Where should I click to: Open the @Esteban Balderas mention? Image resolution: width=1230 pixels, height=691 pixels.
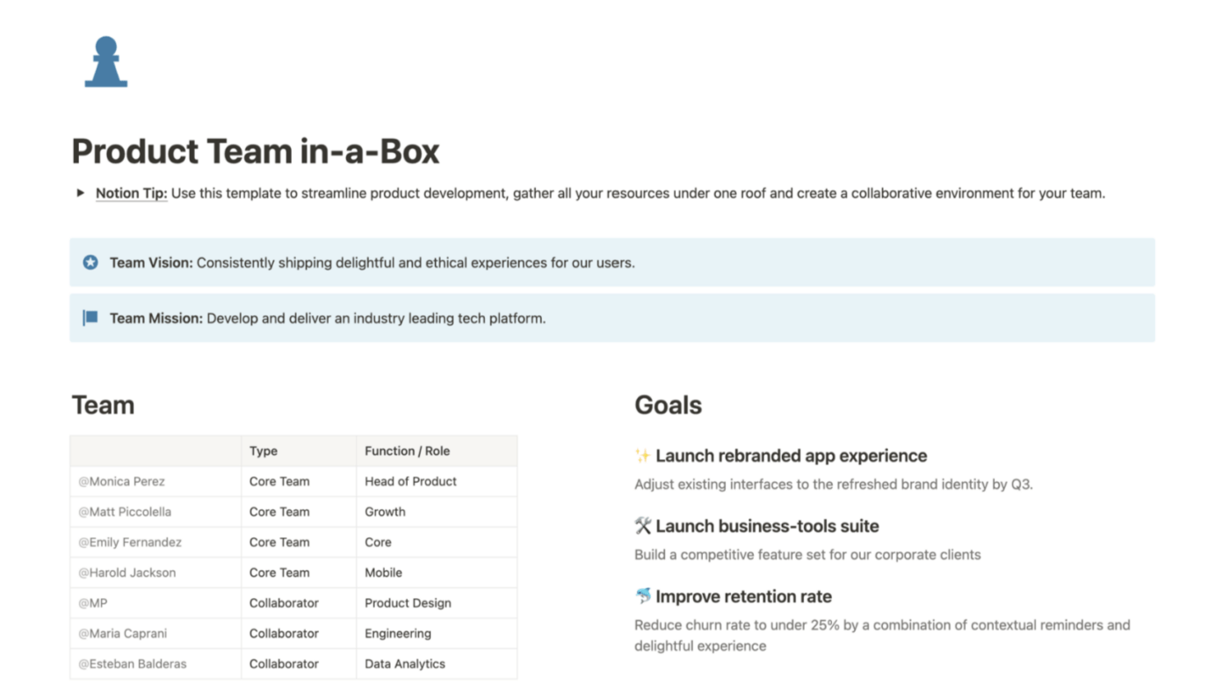point(133,664)
